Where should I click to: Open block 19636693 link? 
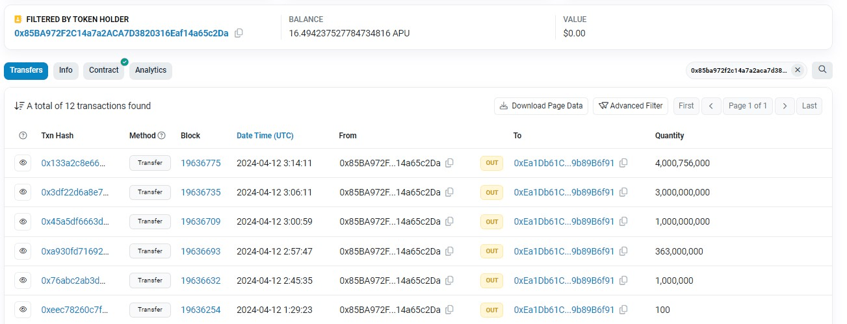tap(200, 251)
